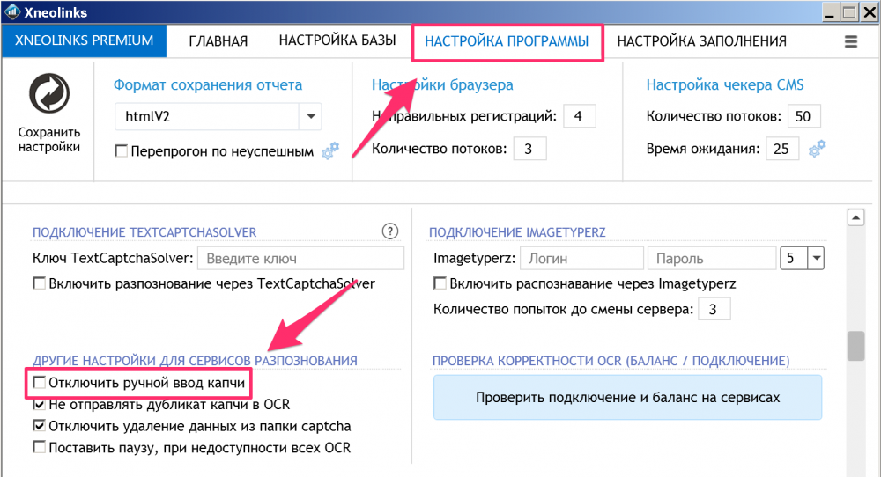Enable Перепрогон по неуспешным checkbox

(x=121, y=151)
